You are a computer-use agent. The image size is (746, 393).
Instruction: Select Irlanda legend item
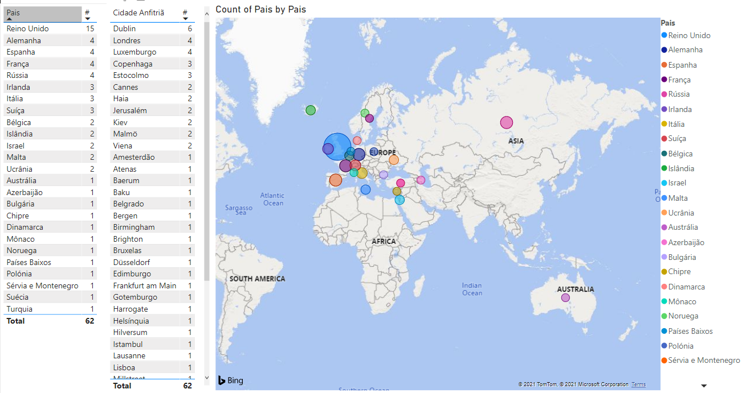(x=676, y=109)
